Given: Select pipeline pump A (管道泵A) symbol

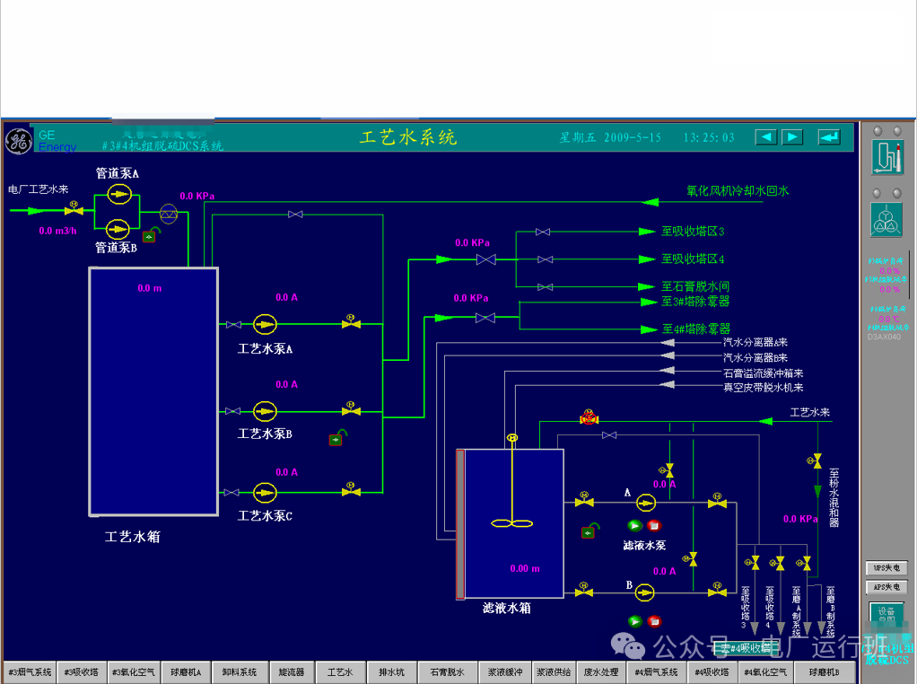Looking at the screenshot, I should [119, 194].
